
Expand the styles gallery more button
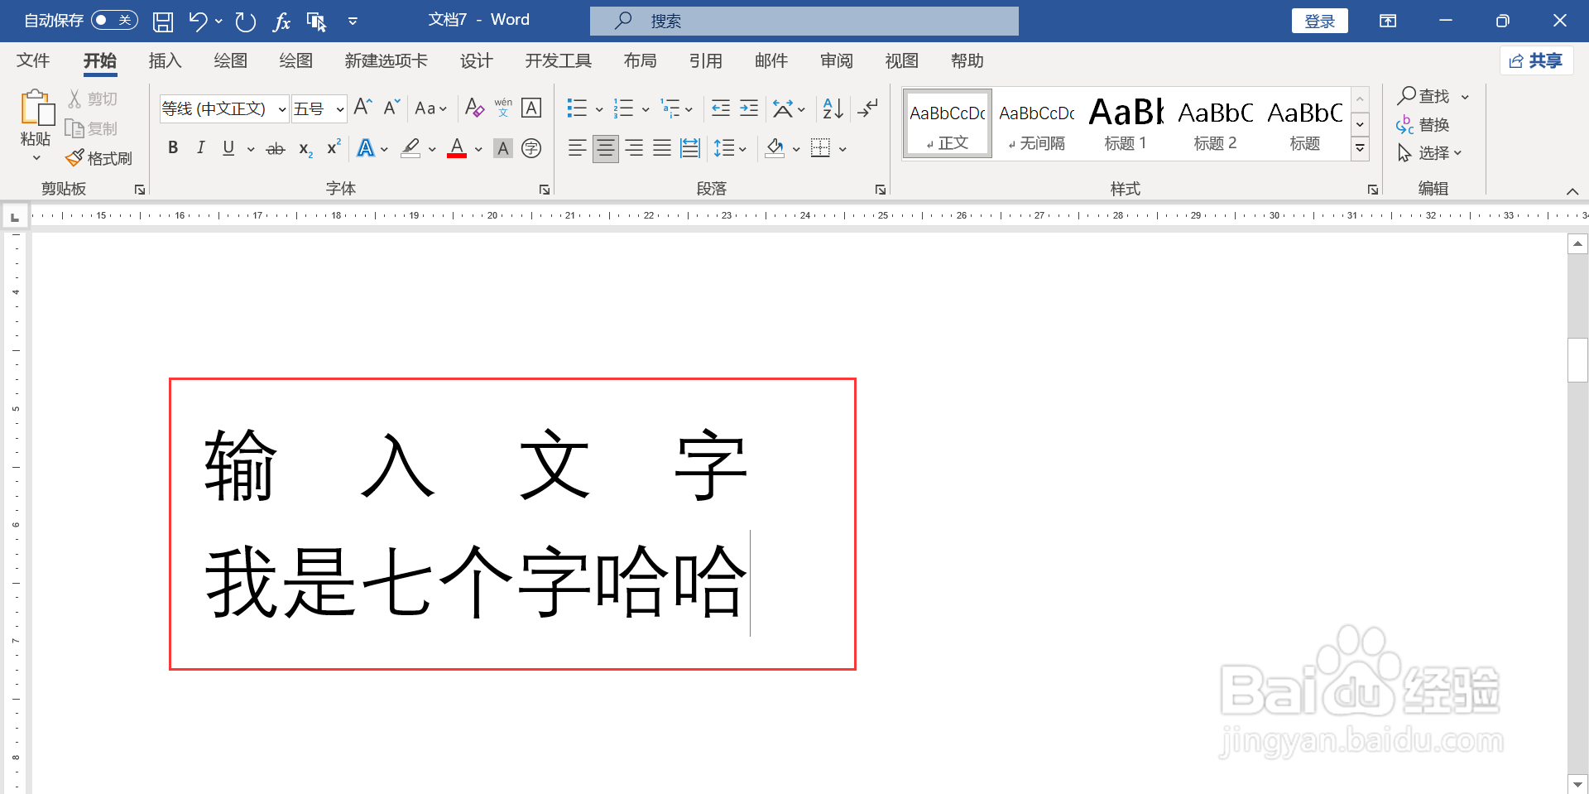[1360, 149]
